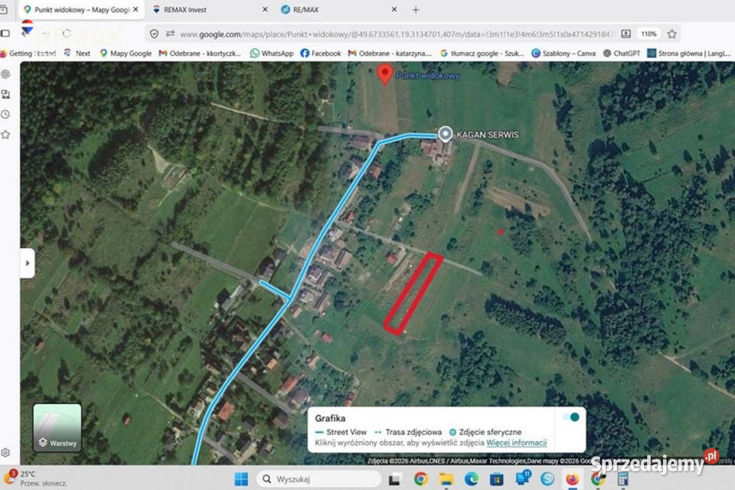Open Skype from the taskbar
Screen dimensions: 735x490
(547, 479)
